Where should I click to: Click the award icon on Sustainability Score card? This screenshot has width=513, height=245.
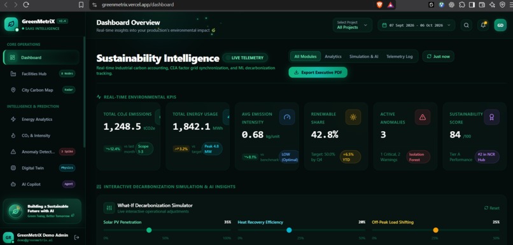pos(492,117)
